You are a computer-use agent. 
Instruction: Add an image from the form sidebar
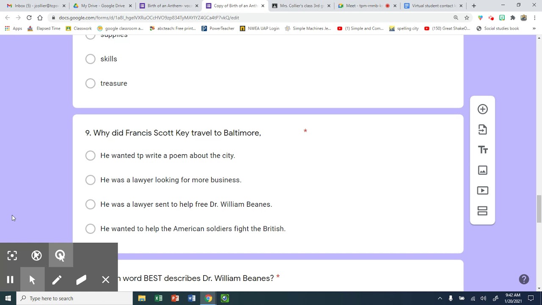click(482, 170)
